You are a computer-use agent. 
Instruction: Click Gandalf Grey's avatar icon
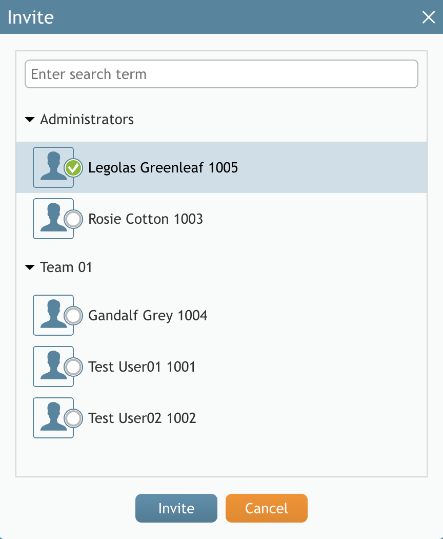pyautogui.click(x=53, y=315)
